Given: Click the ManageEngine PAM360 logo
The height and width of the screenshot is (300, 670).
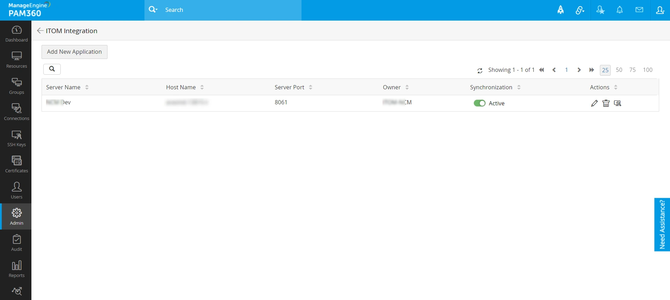Looking at the screenshot, I should click(29, 10).
